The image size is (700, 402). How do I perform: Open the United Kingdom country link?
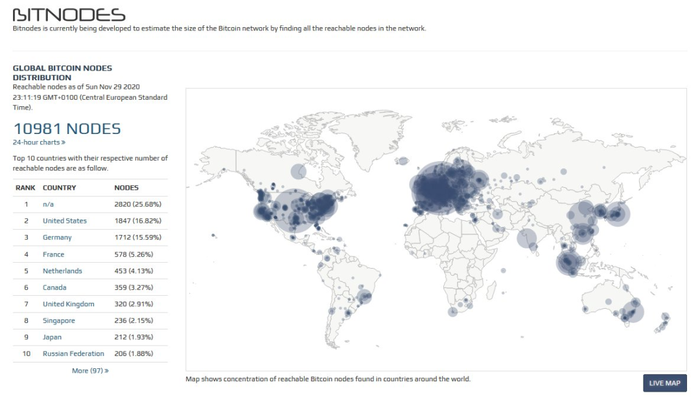pos(68,304)
